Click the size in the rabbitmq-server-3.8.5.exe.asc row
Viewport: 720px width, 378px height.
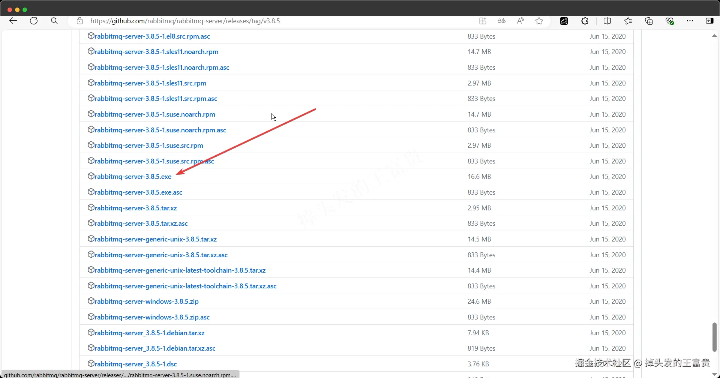pos(481,192)
